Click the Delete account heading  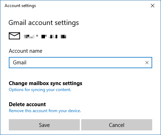[27, 104]
